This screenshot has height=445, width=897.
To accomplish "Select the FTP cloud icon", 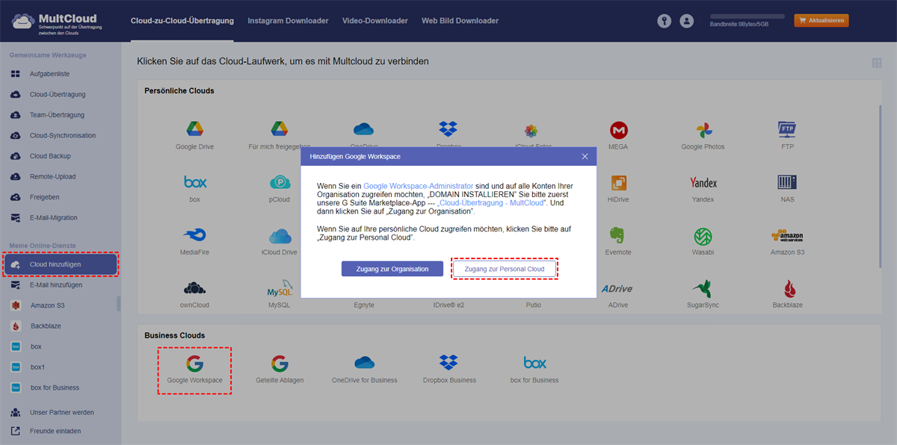I will (786, 130).
